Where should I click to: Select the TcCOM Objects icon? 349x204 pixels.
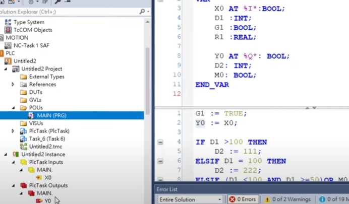point(8,30)
